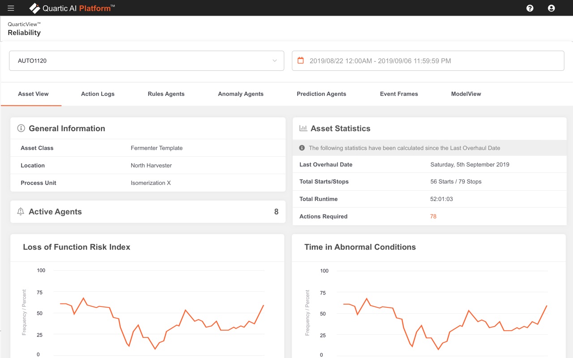This screenshot has height=358, width=573.
Task: Click the QuarticView label above Reliability
Action: click(x=24, y=25)
